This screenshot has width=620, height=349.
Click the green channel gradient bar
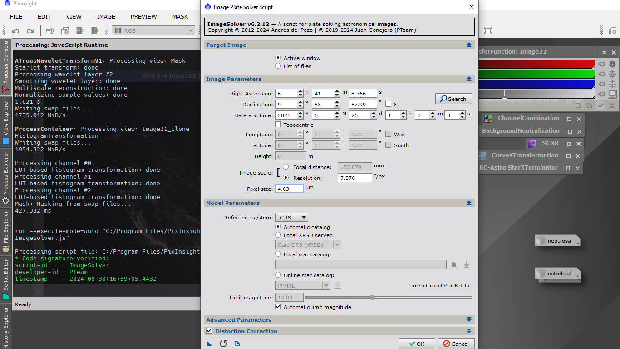(536, 74)
